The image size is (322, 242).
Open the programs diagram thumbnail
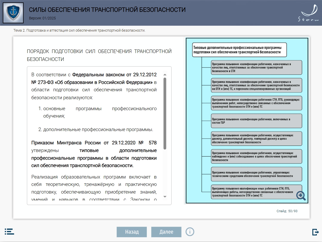pos(247,121)
